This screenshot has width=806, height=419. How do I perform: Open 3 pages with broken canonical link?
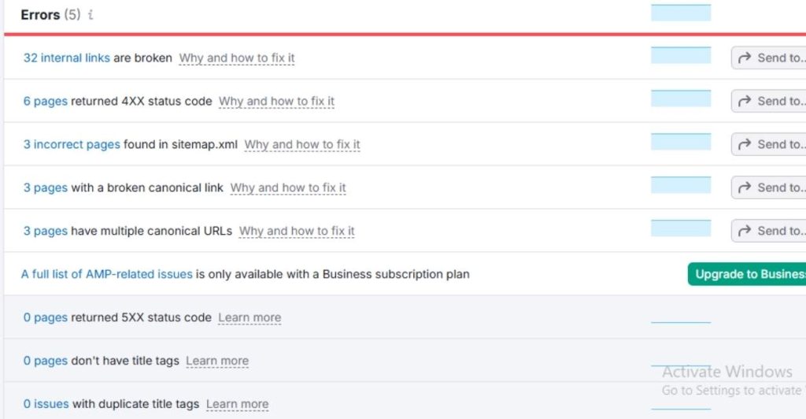(45, 187)
